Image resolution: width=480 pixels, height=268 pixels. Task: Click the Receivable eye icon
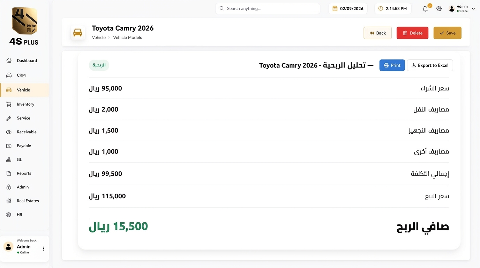[x=9, y=132]
